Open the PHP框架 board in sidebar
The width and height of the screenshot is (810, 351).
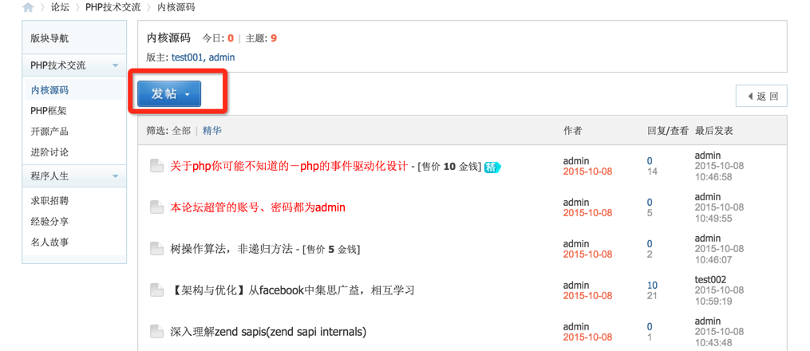[49, 111]
